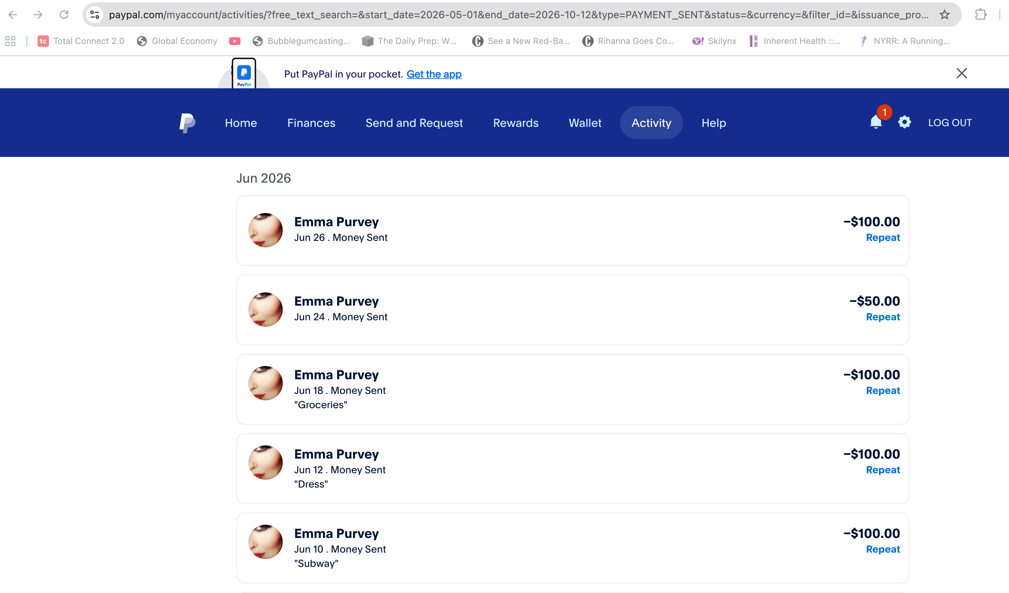
Task: Open the settings gear icon
Action: pos(905,122)
